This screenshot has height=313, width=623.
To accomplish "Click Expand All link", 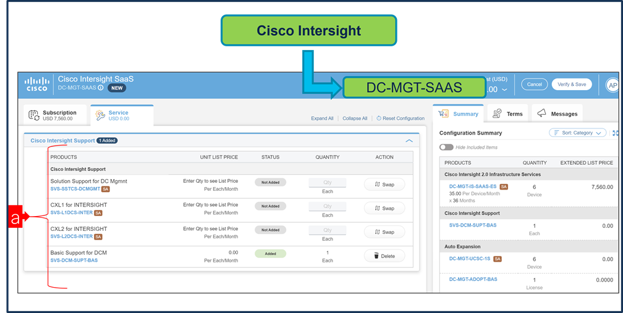I will (x=322, y=119).
